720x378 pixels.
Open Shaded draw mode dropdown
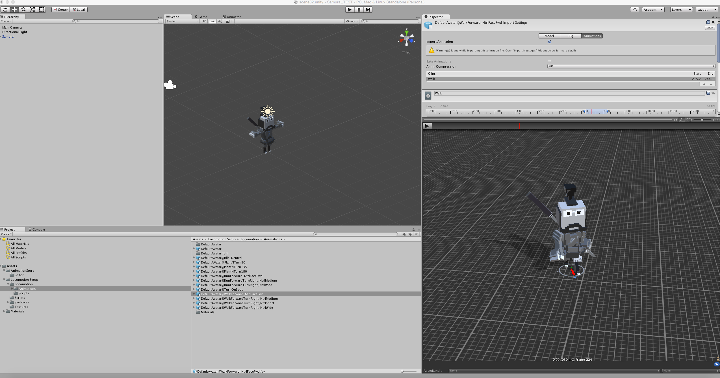(x=182, y=21)
